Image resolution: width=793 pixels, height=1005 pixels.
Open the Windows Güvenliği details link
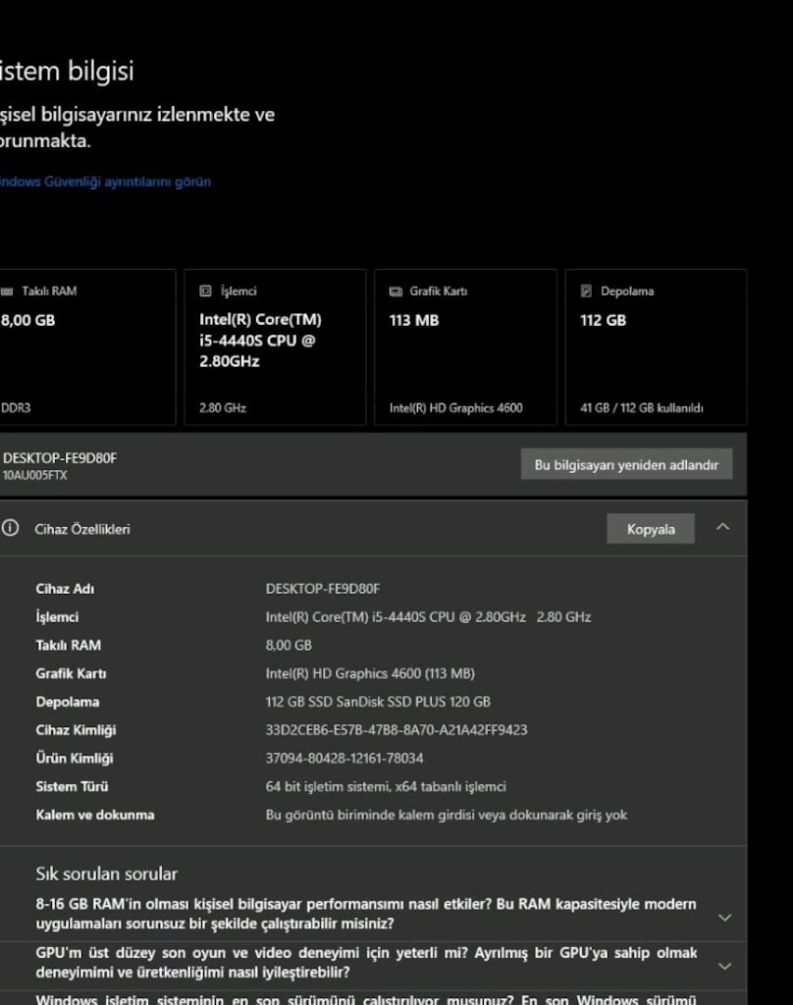(x=105, y=182)
